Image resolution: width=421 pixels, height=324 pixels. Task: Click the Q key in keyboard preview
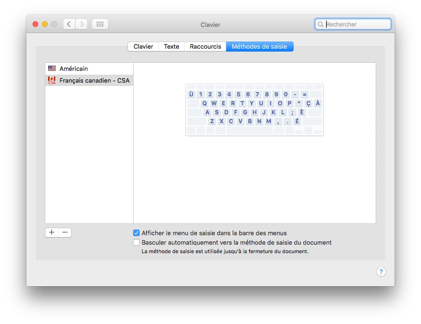tap(204, 103)
